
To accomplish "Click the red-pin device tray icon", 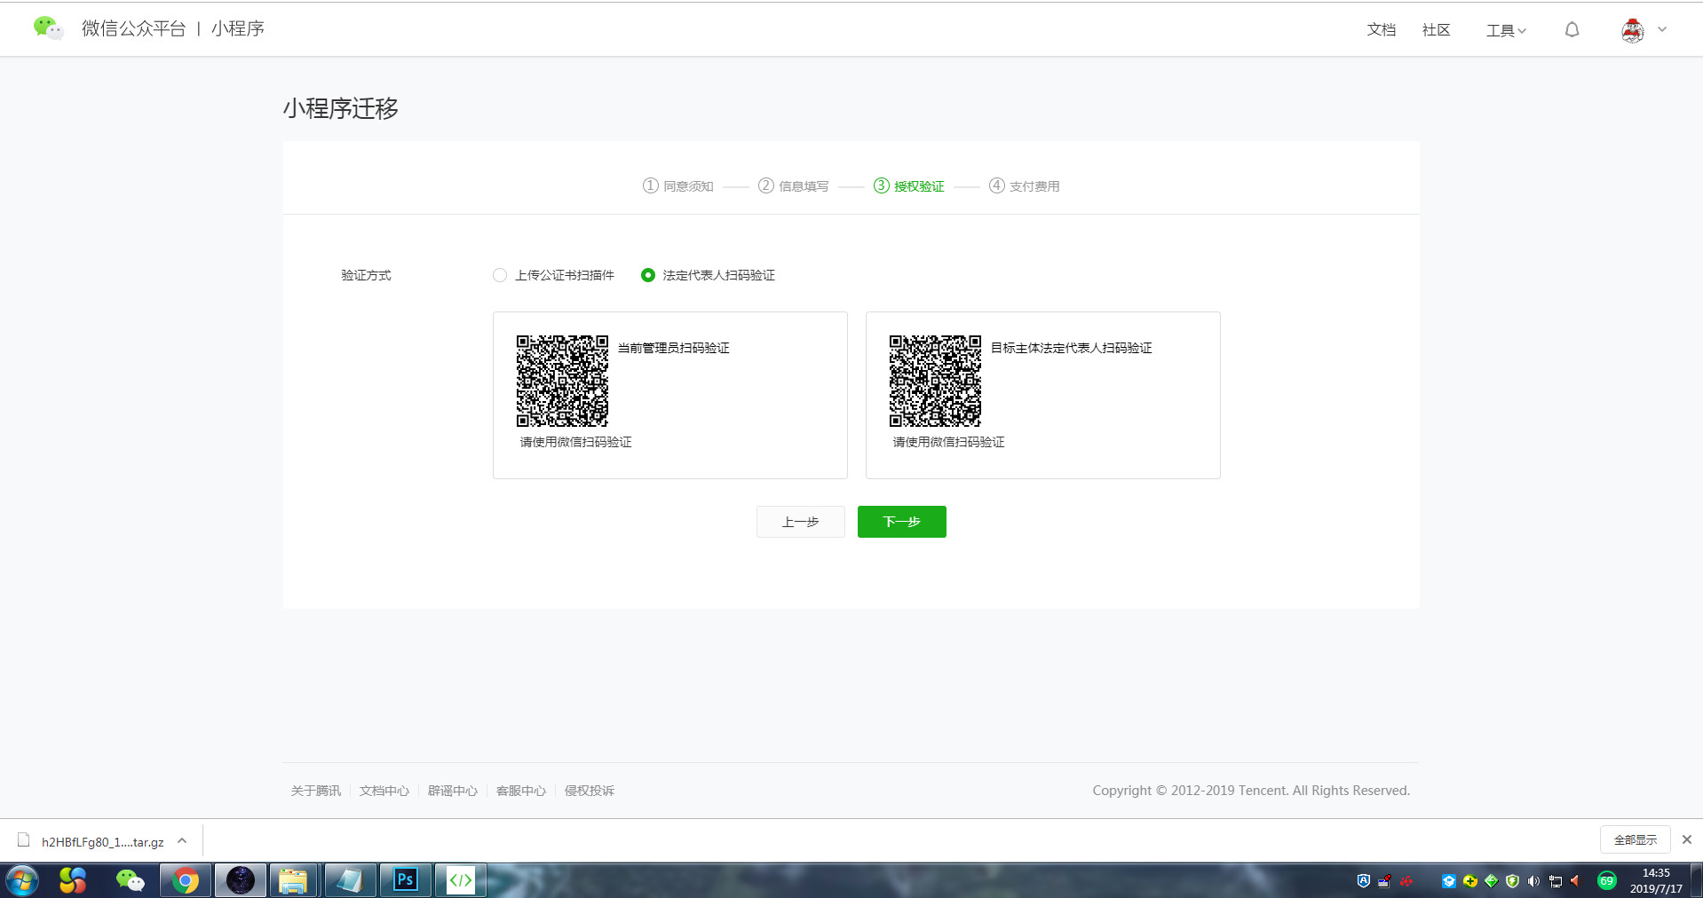I will coord(1385,880).
